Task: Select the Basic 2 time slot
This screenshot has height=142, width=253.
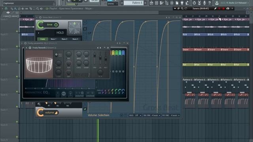Action: 64,39
